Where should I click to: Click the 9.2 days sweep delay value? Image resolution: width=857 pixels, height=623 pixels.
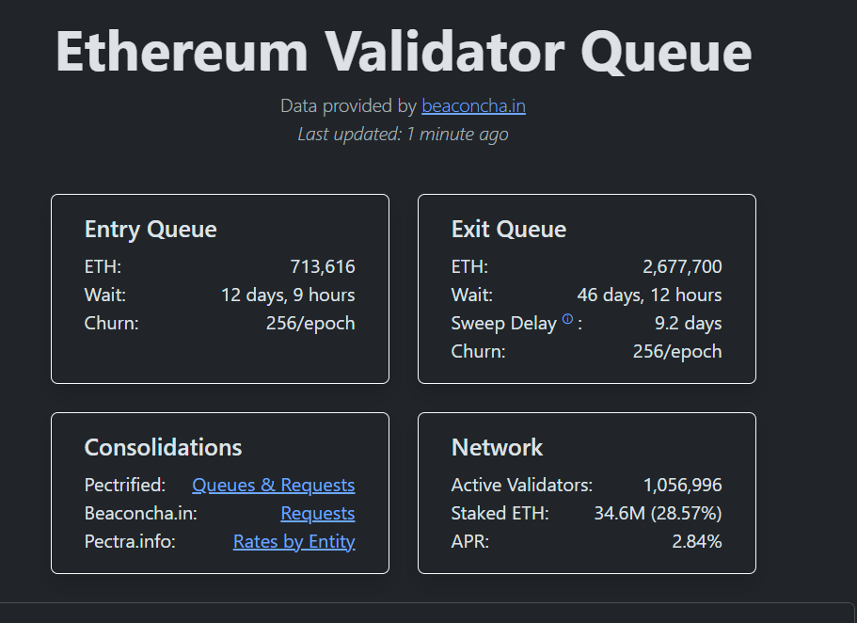click(x=688, y=324)
